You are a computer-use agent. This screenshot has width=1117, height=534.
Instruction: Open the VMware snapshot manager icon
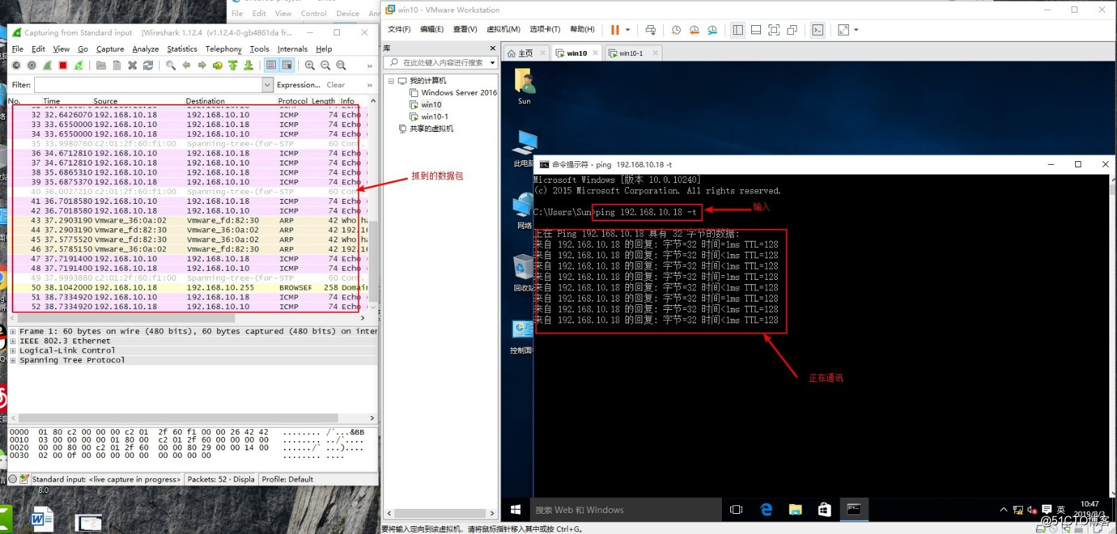[x=712, y=30]
